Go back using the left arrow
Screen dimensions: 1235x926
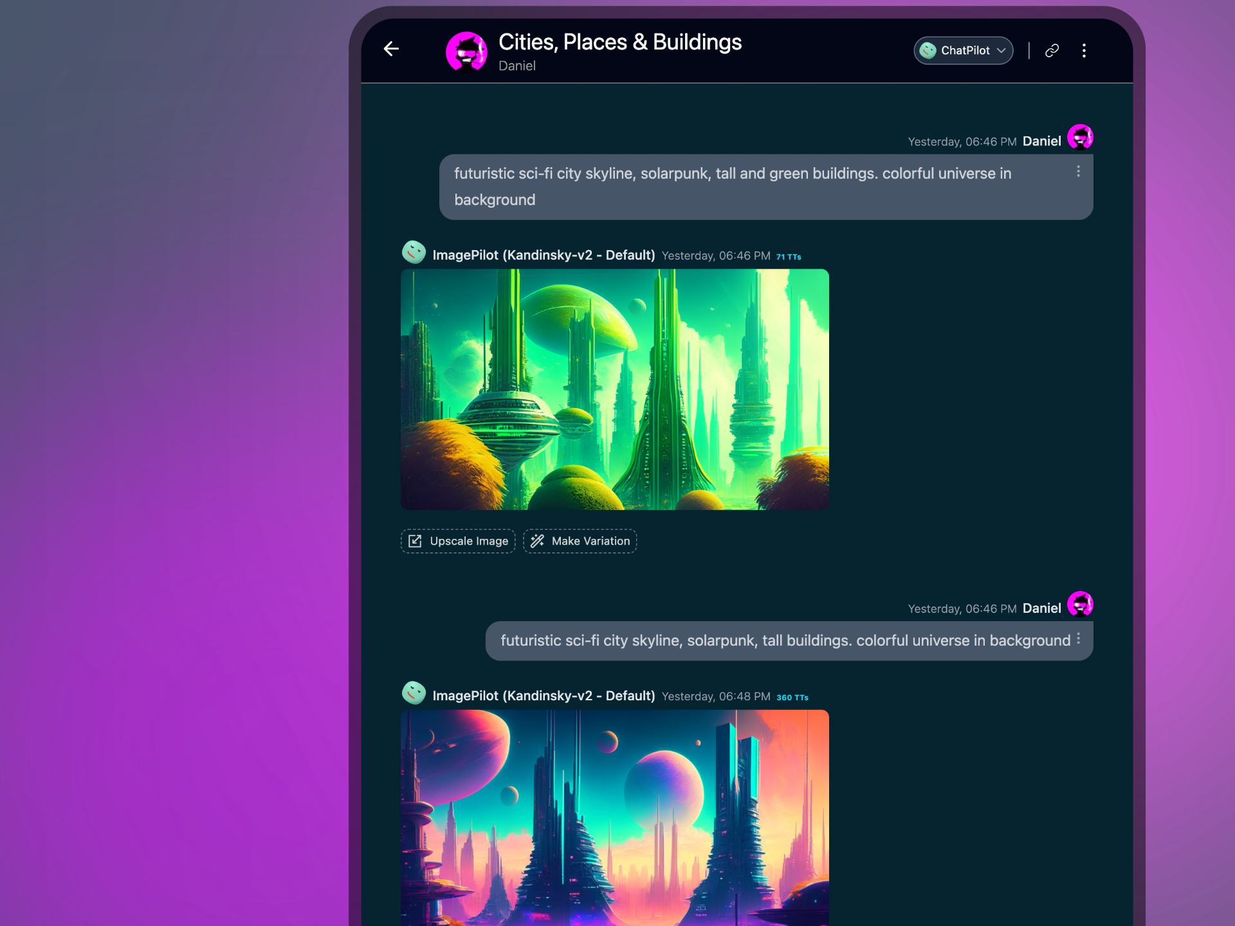pos(391,49)
